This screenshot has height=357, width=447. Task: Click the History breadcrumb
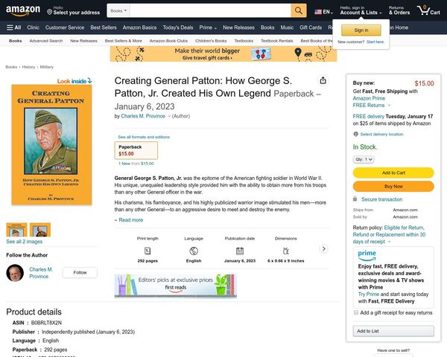[x=28, y=67]
